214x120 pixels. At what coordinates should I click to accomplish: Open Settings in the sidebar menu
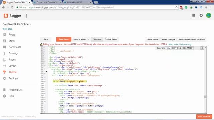point(13,78)
